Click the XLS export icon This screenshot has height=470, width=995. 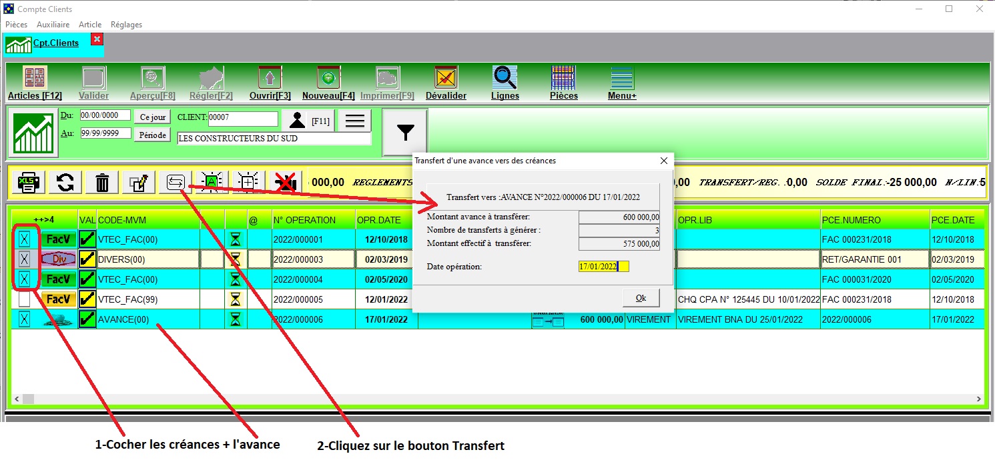coord(28,182)
